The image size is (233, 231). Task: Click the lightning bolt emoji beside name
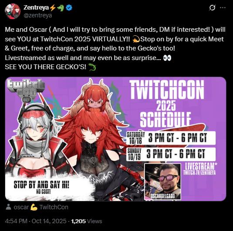point(52,8)
